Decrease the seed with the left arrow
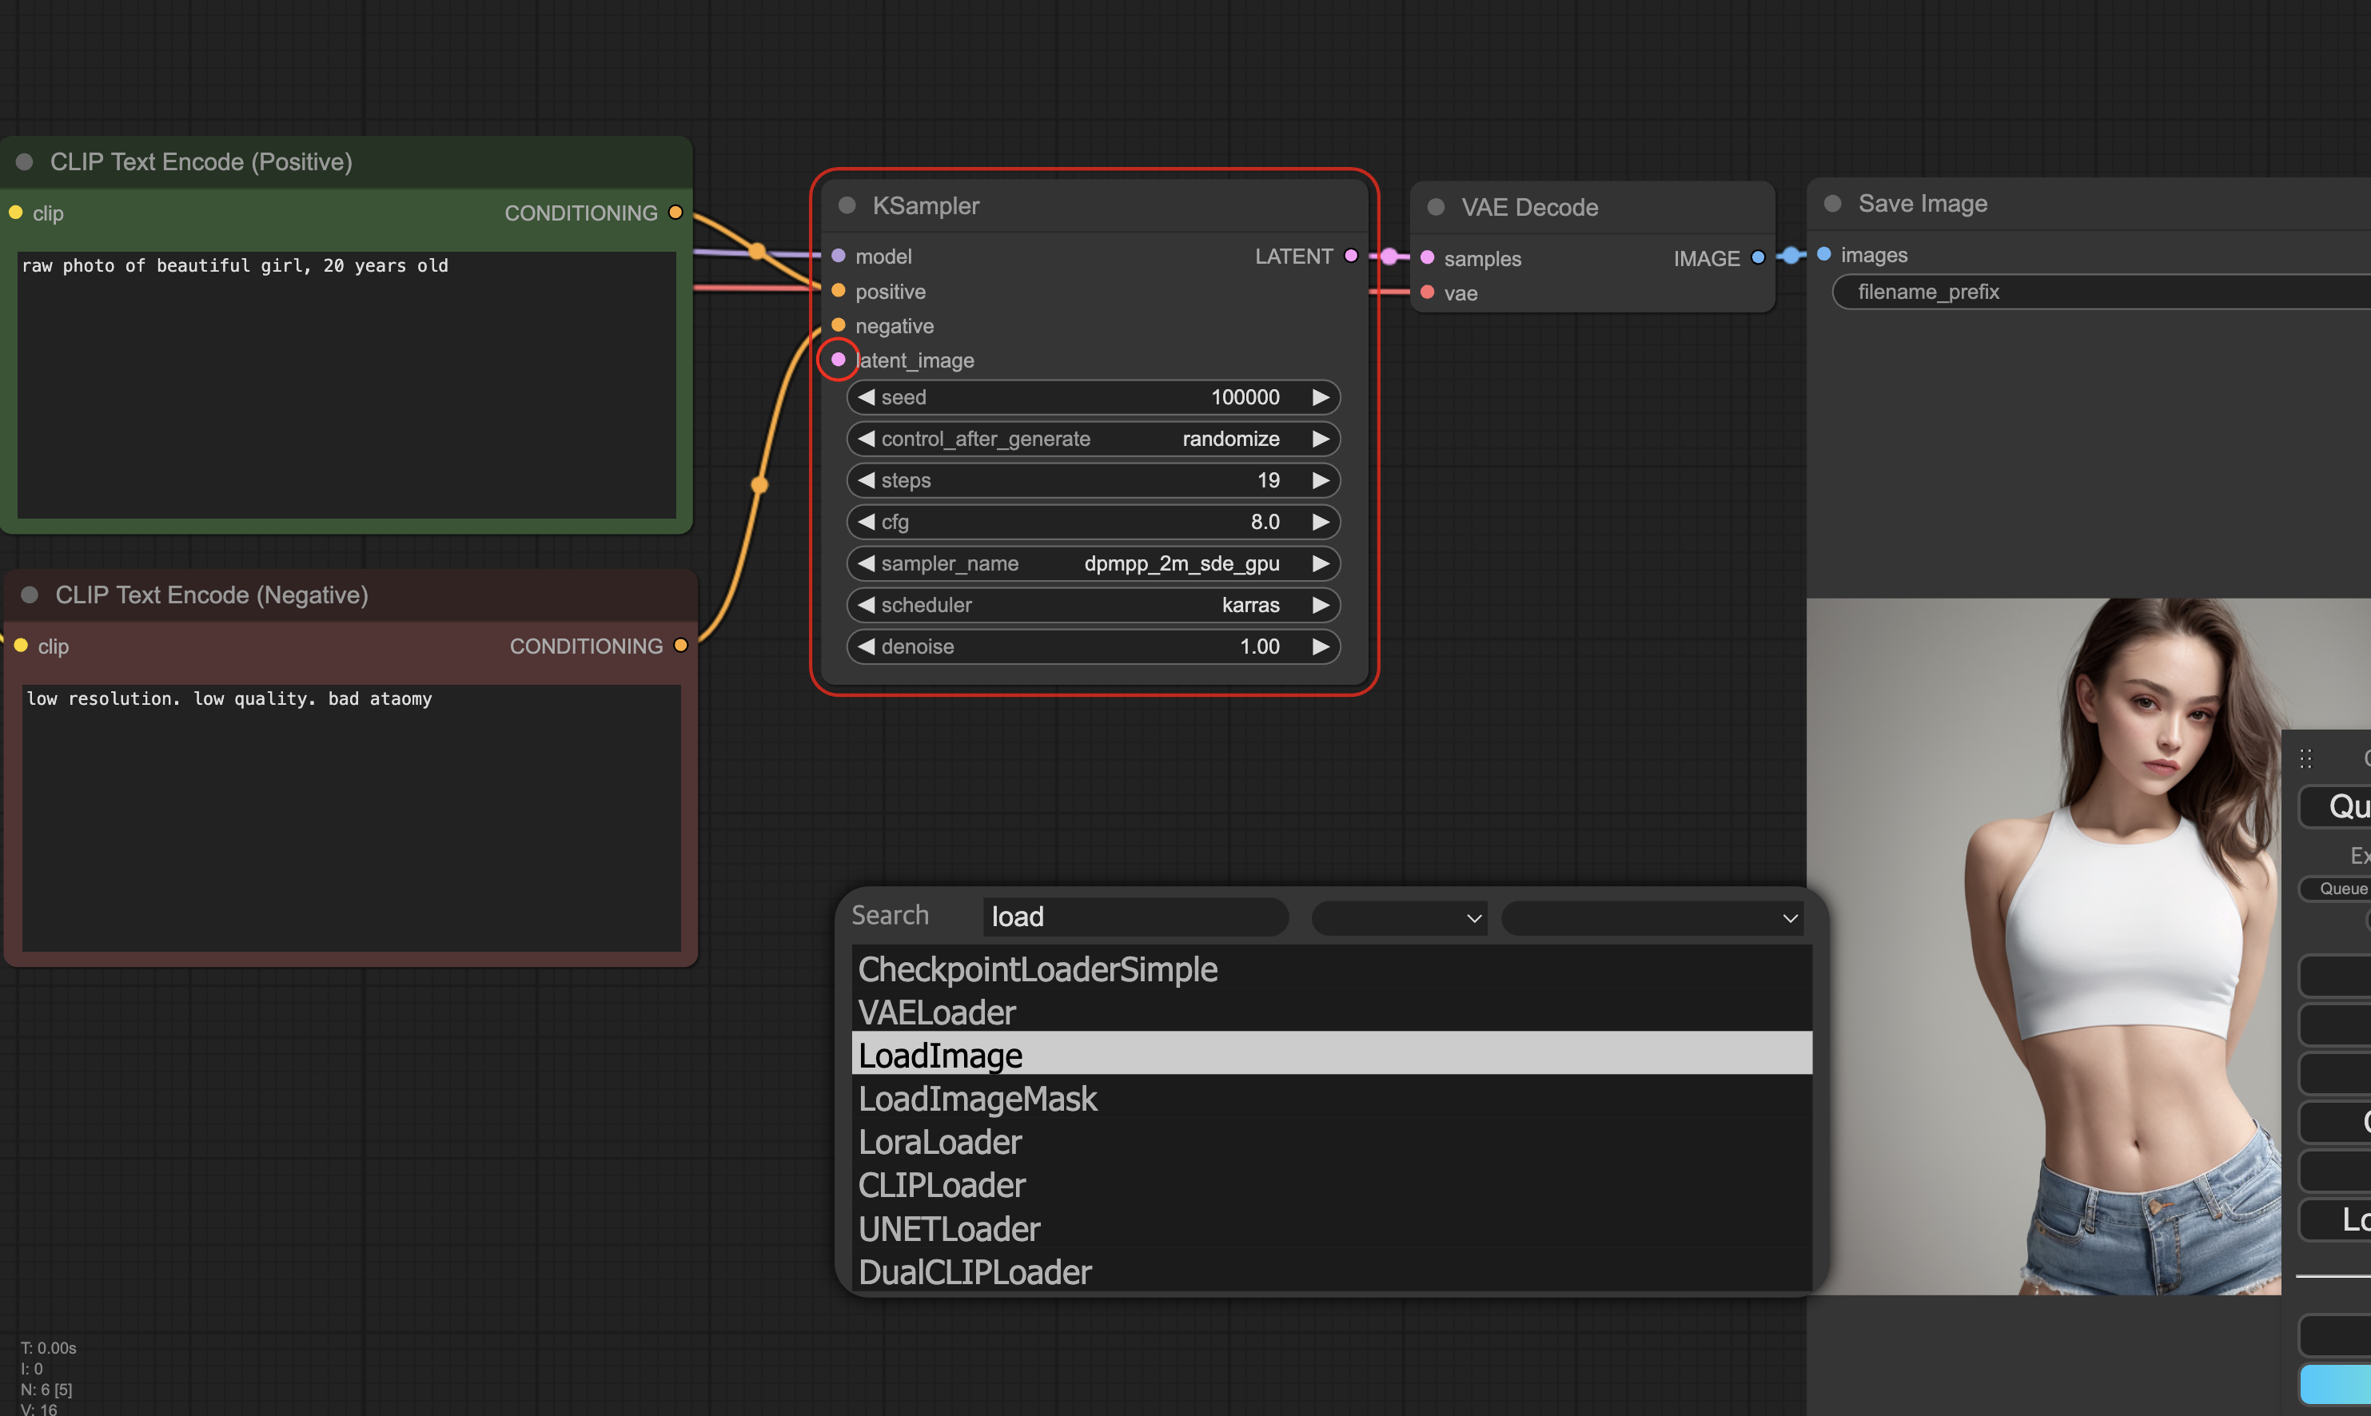The height and width of the screenshot is (1416, 2371). point(866,397)
